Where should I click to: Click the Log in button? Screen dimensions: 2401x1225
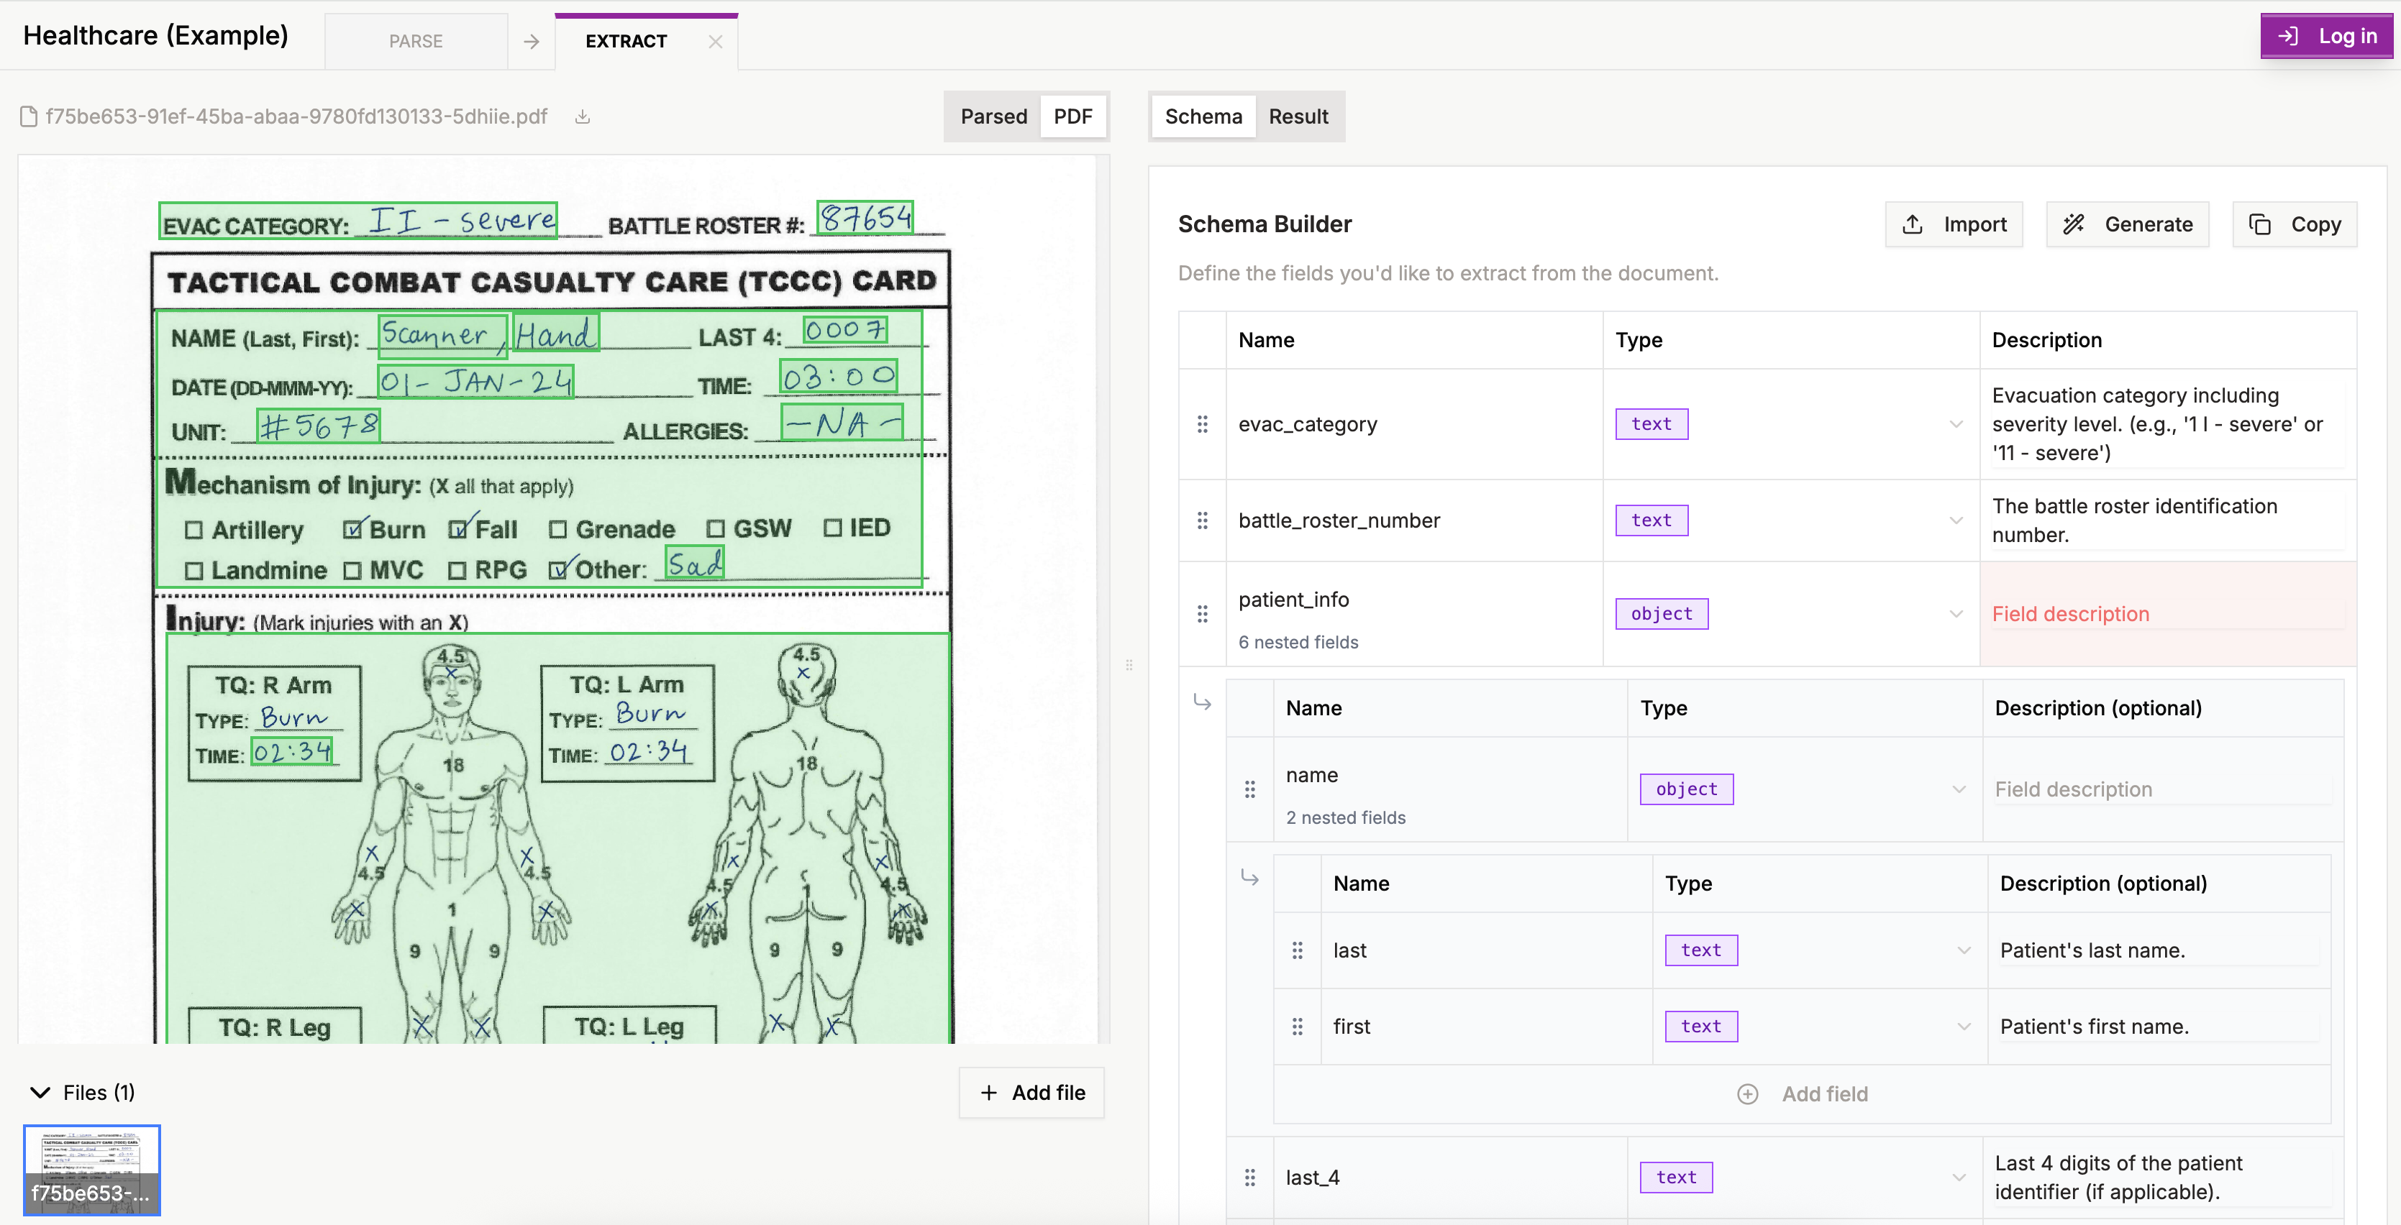pyautogui.click(x=2326, y=37)
